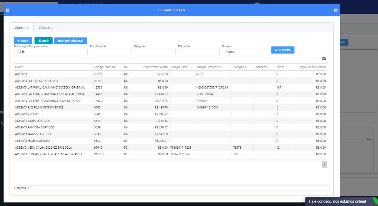Run search with the Consulta magnifier button
Viewport: 378px width, 206px height.
tap(283, 50)
